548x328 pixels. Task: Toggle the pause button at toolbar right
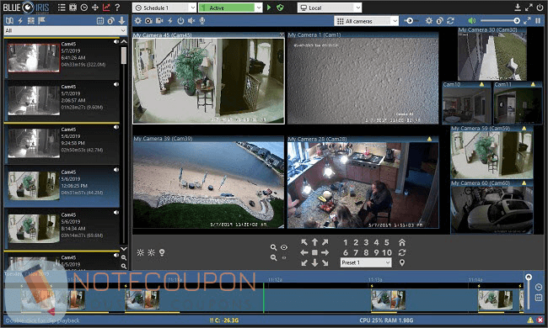tap(538, 21)
